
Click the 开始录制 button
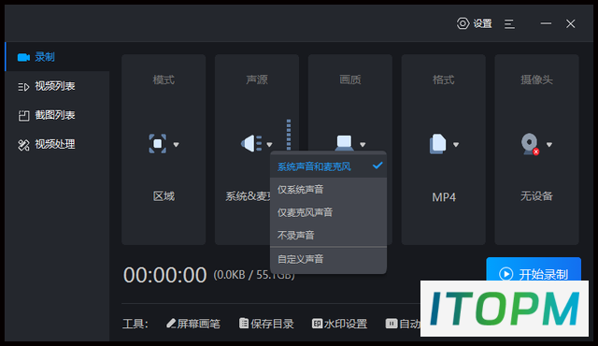point(534,269)
